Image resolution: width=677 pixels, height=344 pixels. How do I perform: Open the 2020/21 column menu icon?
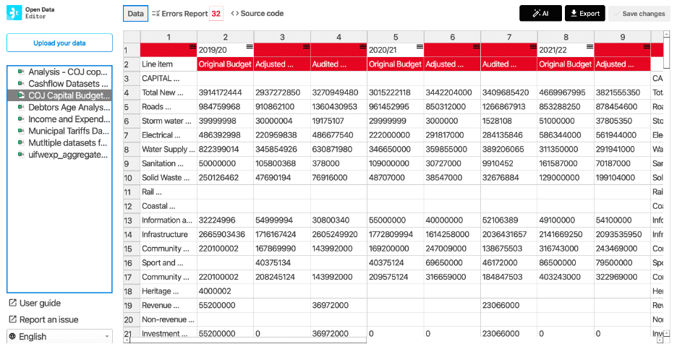419,46
